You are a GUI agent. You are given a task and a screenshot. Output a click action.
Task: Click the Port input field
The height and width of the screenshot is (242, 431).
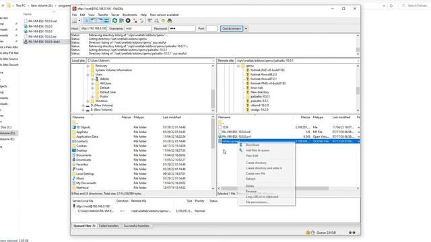coord(211,28)
